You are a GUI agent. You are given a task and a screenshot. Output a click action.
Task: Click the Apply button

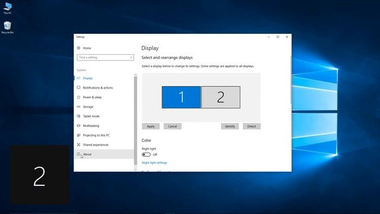click(151, 127)
